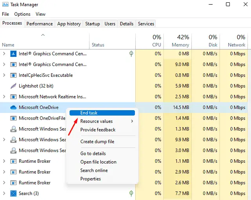Click the first Runtime Broker process icon
The width and height of the screenshot is (251, 200).
click(13, 161)
